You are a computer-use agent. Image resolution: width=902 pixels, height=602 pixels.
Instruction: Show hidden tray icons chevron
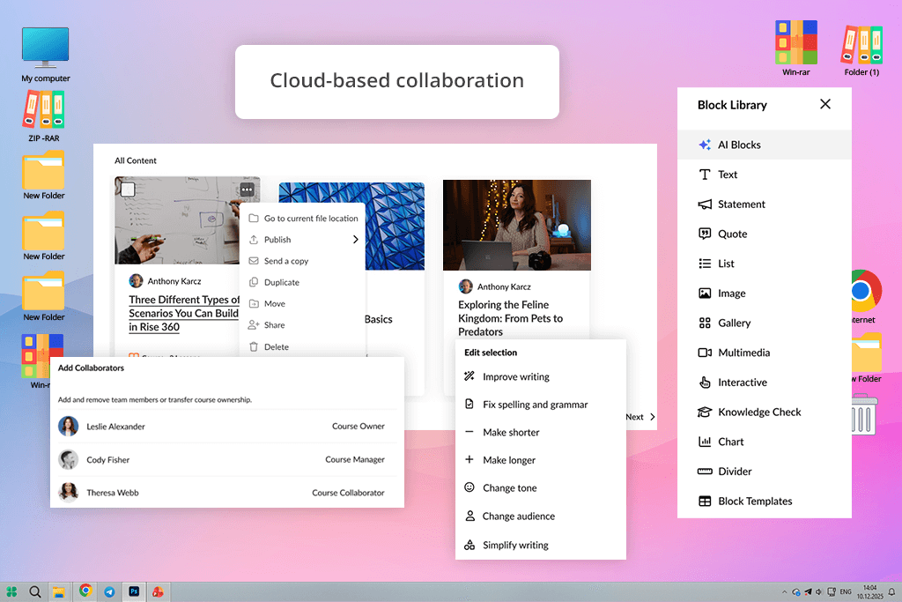[x=784, y=592]
